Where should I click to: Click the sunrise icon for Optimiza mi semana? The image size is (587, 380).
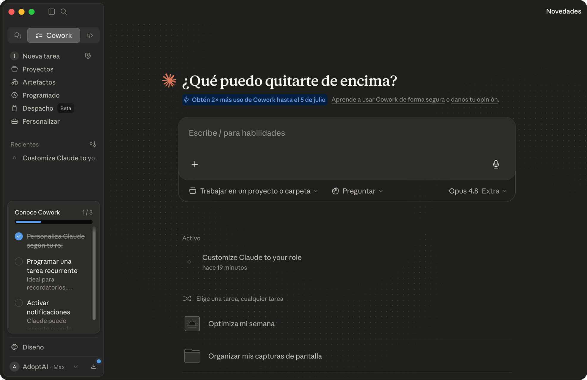coord(192,324)
